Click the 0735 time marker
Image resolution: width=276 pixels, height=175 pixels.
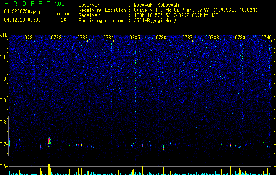(135, 38)
